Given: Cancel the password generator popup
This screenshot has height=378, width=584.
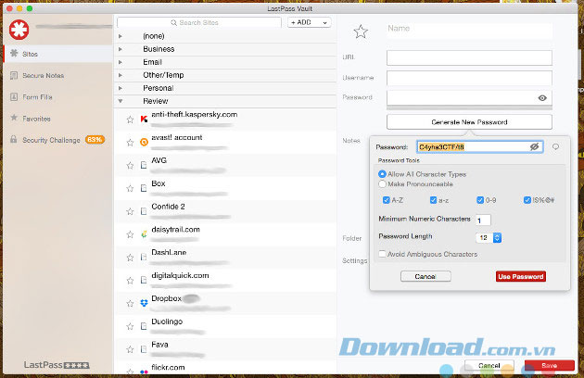Looking at the screenshot, I should point(425,276).
